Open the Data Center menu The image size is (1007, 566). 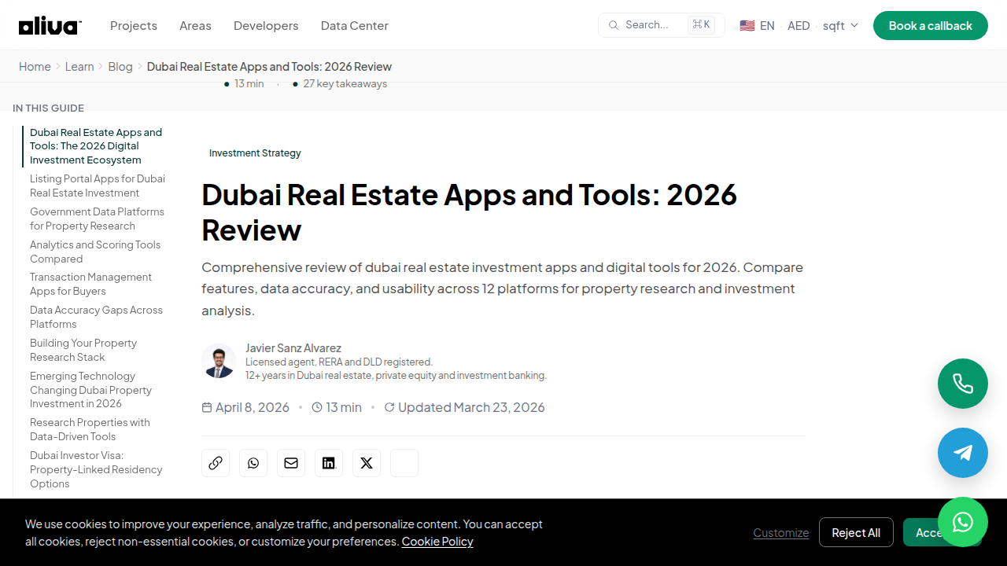(355, 26)
